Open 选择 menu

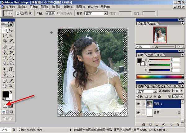57,7
